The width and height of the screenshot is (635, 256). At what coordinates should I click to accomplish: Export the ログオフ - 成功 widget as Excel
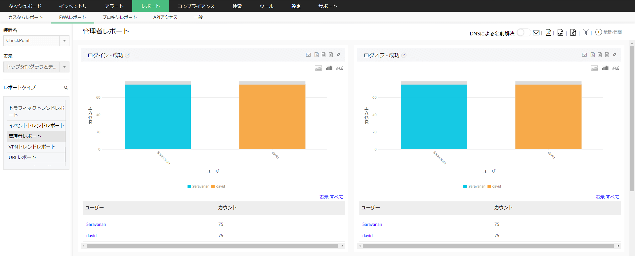point(607,55)
